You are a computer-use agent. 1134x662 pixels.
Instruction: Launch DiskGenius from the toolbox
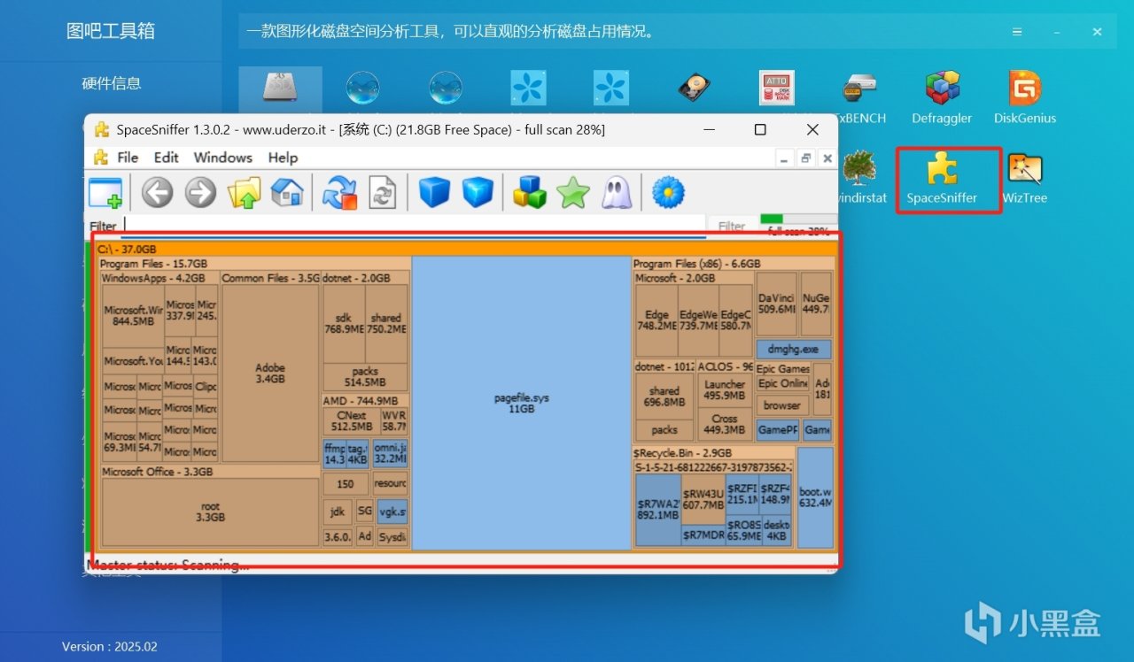pos(1025,97)
